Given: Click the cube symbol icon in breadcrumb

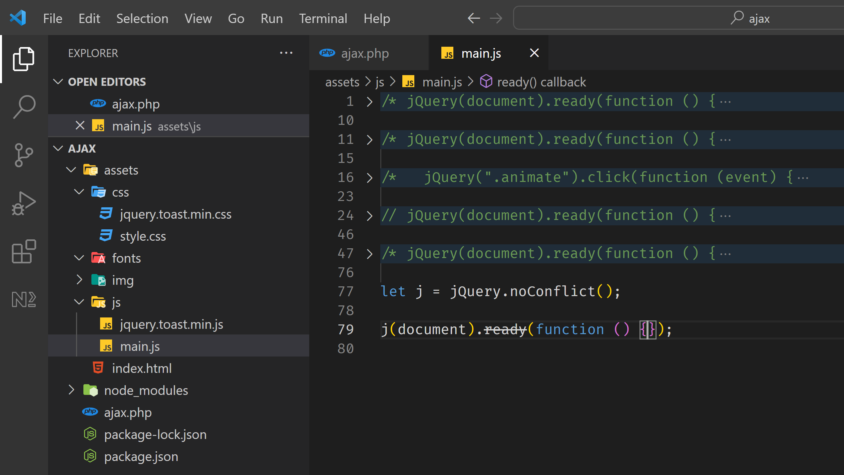Looking at the screenshot, I should tap(486, 81).
